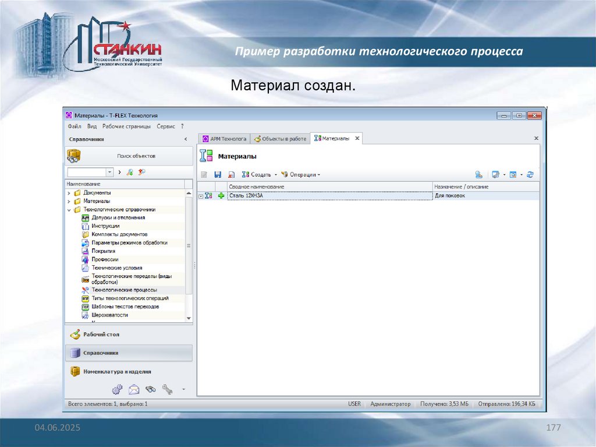Screen dimensions: 596x447
Task: Click the green plus icon in Сталь 12ХН3А row
Action: tap(221, 196)
